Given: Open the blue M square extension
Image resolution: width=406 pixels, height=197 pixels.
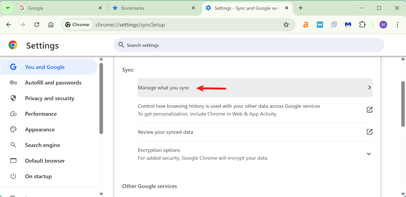Looking at the screenshot, I should pyautogui.click(x=320, y=25).
